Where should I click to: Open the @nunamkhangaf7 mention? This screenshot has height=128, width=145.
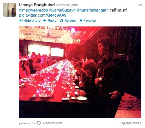tap(92, 10)
